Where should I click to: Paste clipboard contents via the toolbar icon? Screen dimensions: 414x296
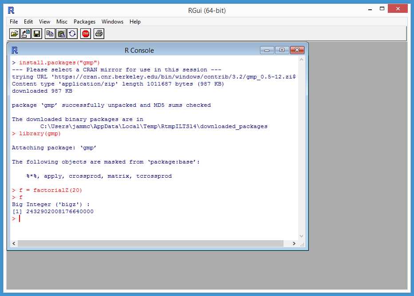coord(61,33)
